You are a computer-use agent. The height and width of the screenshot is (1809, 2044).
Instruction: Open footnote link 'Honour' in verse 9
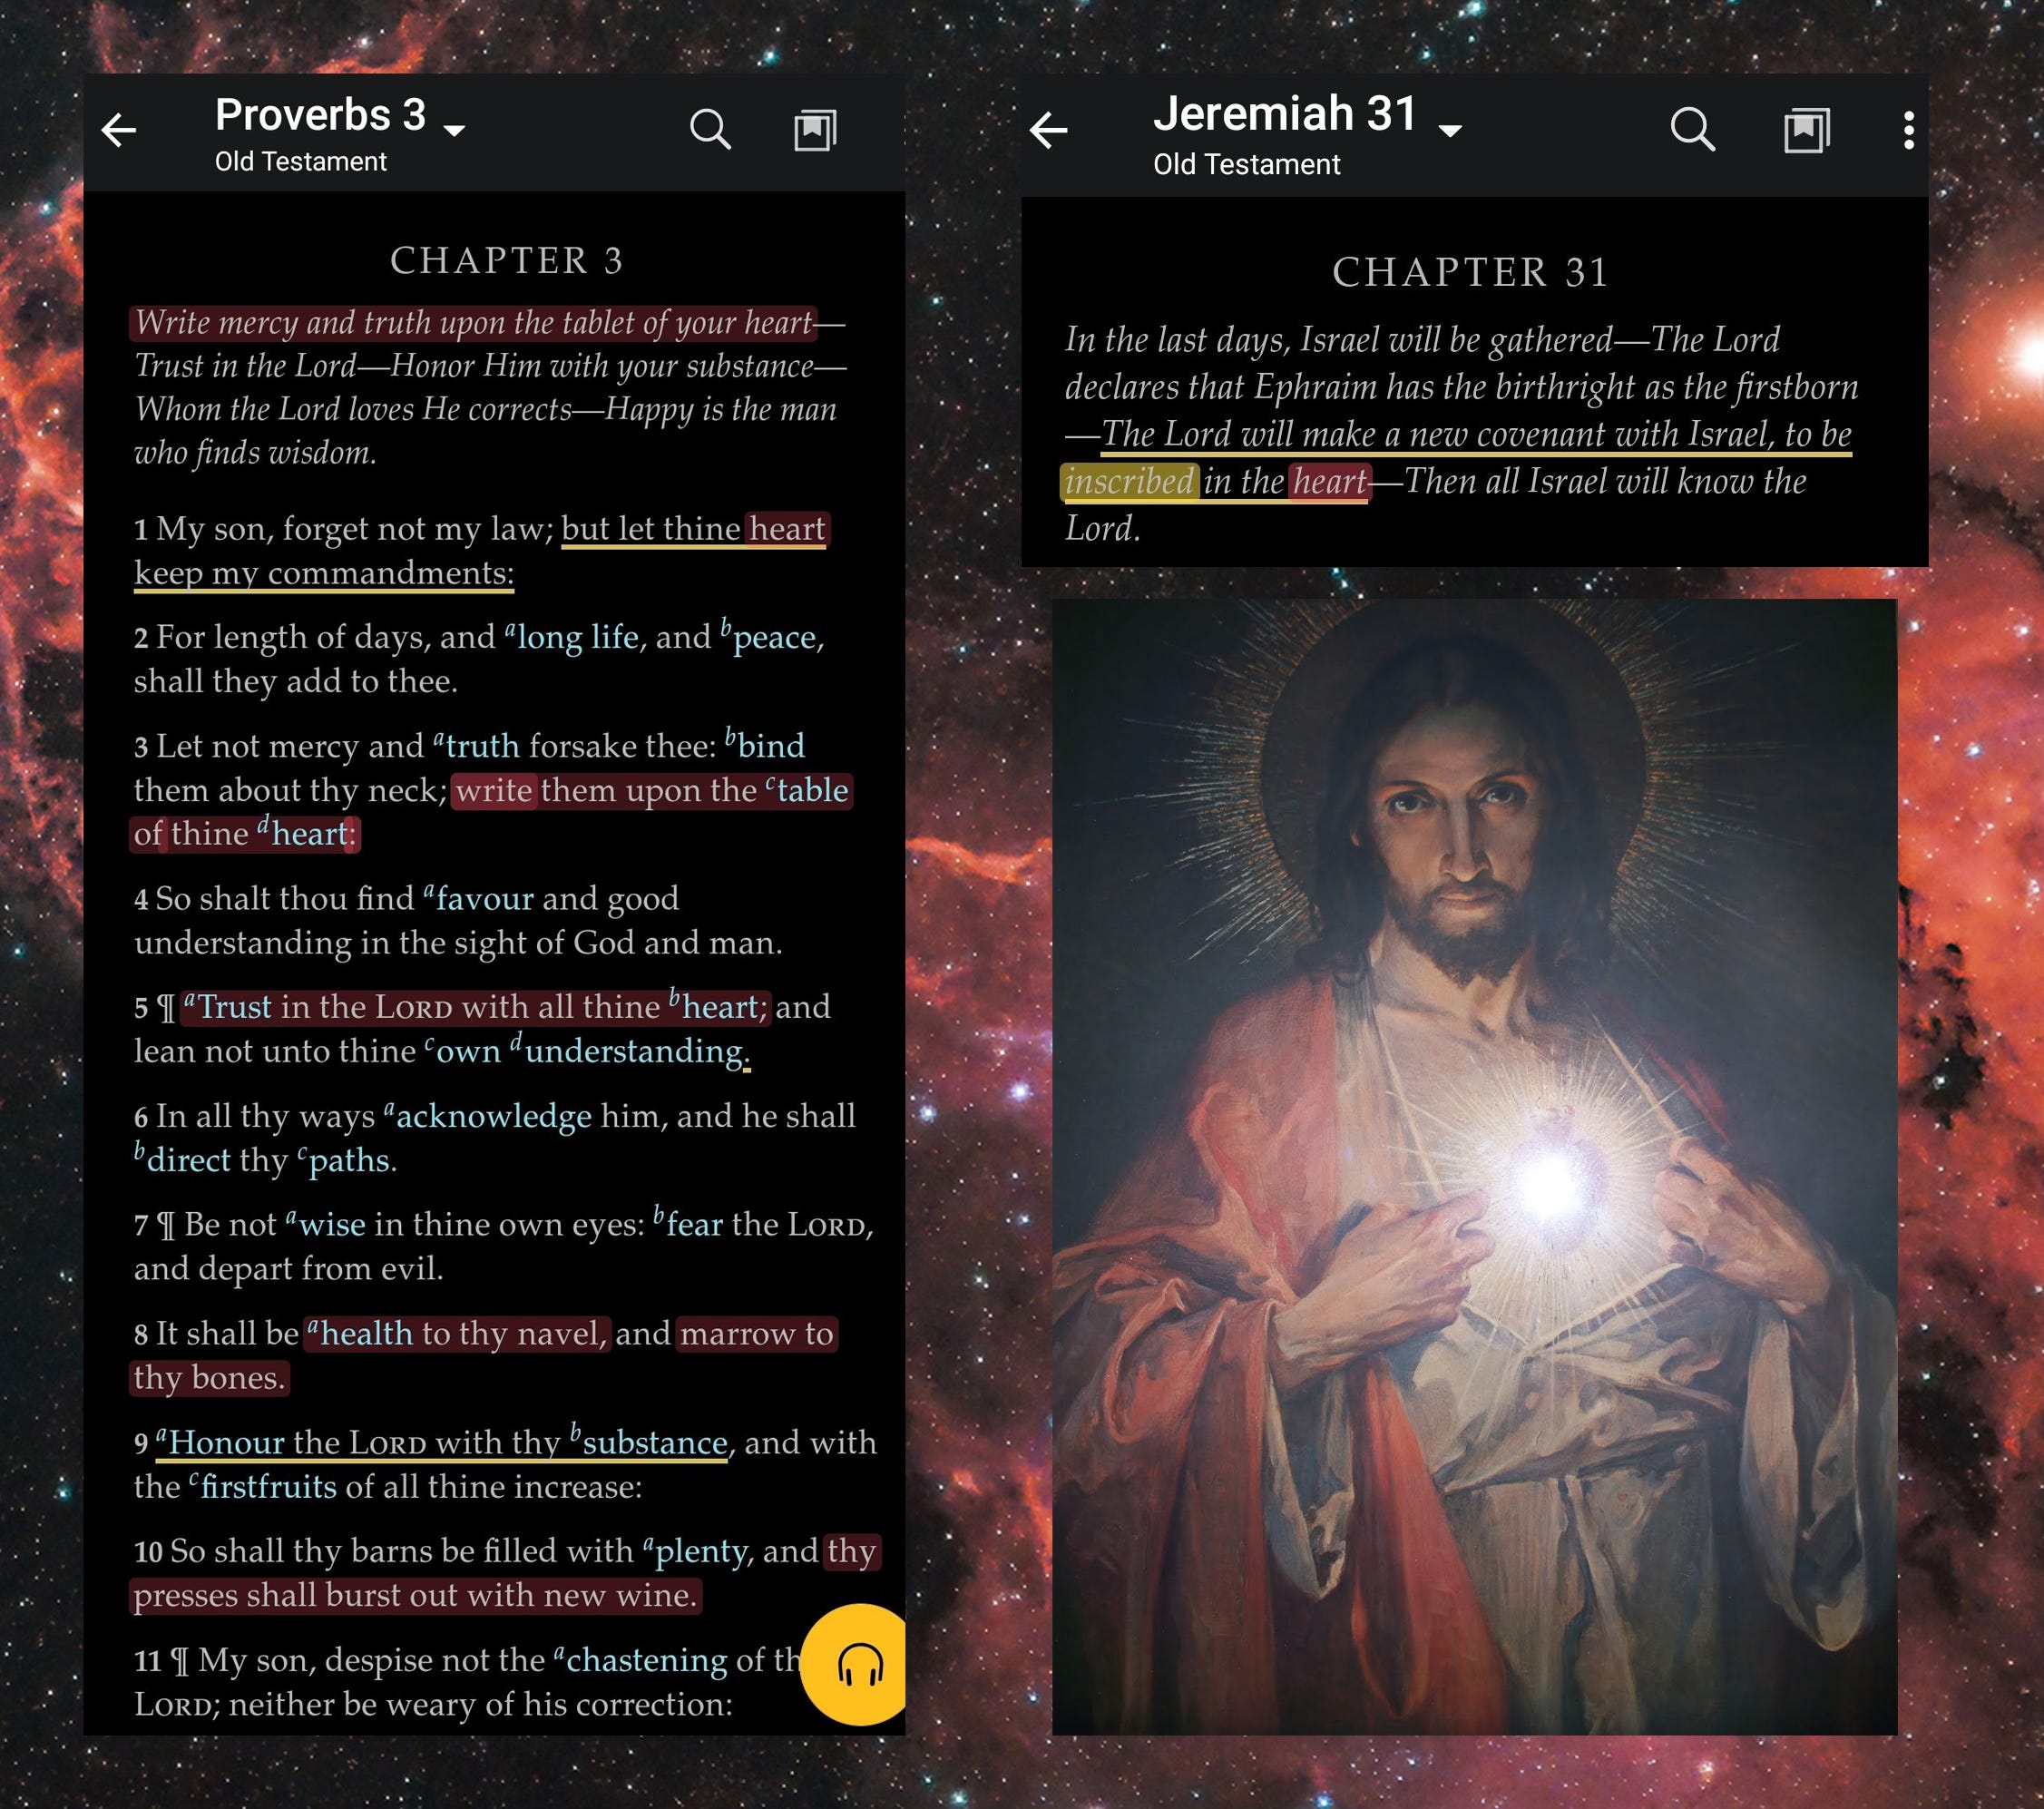pyautogui.click(x=220, y=1443)
